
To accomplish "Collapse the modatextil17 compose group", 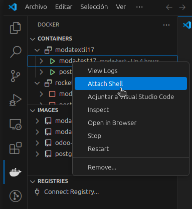I will 37,50.
